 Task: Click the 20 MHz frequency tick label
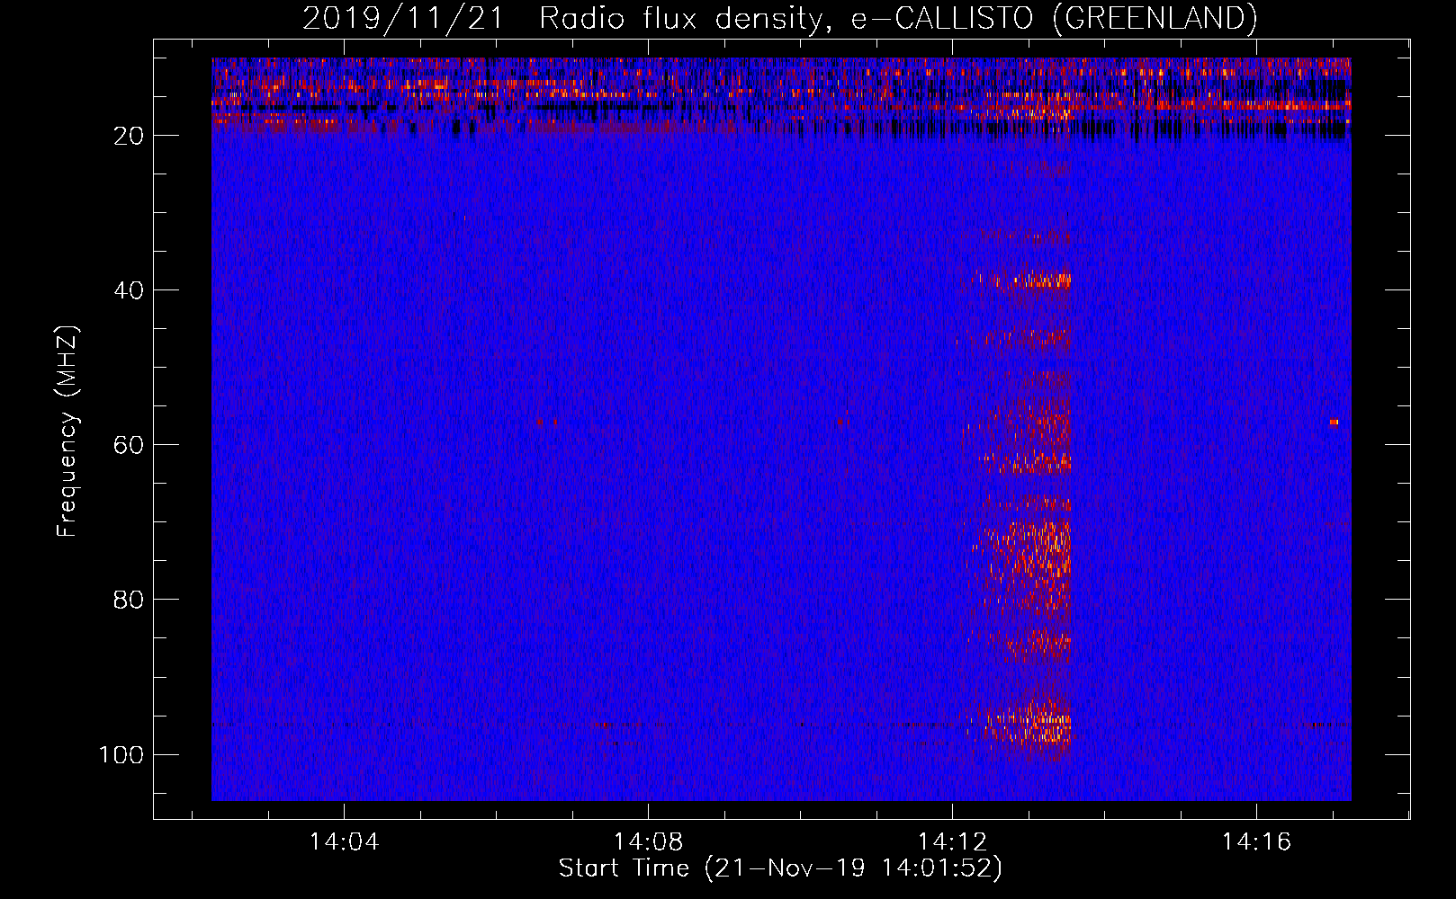pyautogui.click(x=129, y=136)
